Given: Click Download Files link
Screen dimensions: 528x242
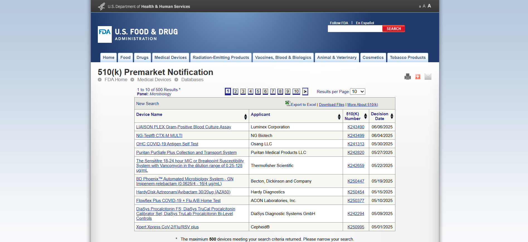Looking at the screenshot, I should [332, 104].
